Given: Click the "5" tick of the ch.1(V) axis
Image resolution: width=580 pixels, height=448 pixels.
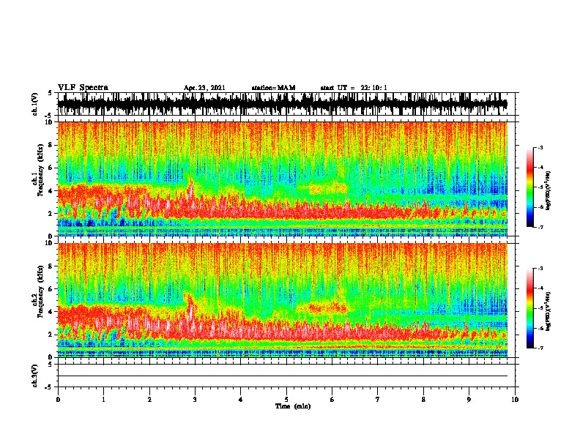Looking at the screenshot, I should click(51, 93).
